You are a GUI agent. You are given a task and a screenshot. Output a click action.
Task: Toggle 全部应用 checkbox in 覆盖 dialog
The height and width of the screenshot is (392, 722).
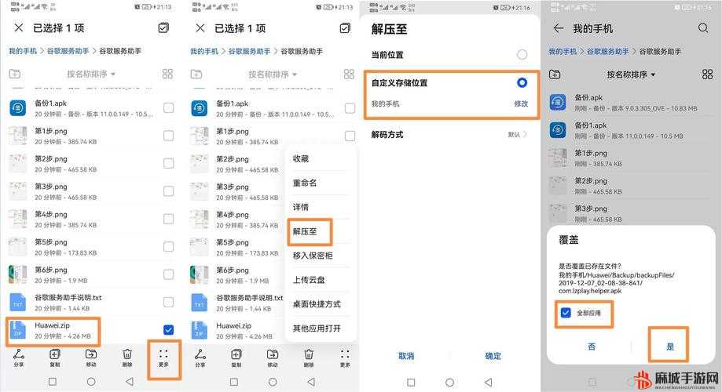566,313
